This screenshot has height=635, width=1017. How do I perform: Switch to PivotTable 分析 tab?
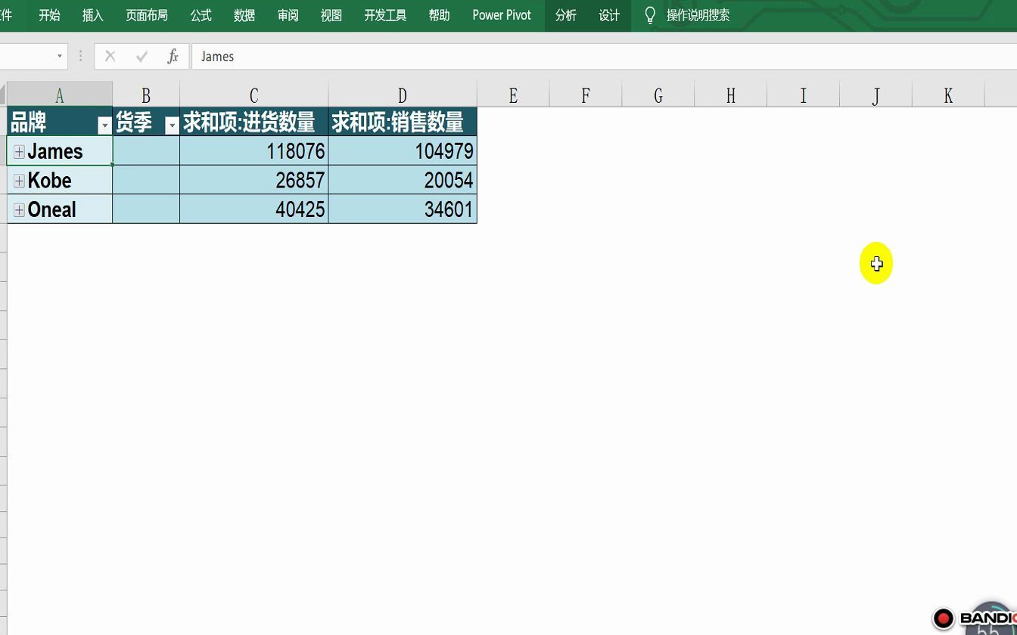click(566, 15)
